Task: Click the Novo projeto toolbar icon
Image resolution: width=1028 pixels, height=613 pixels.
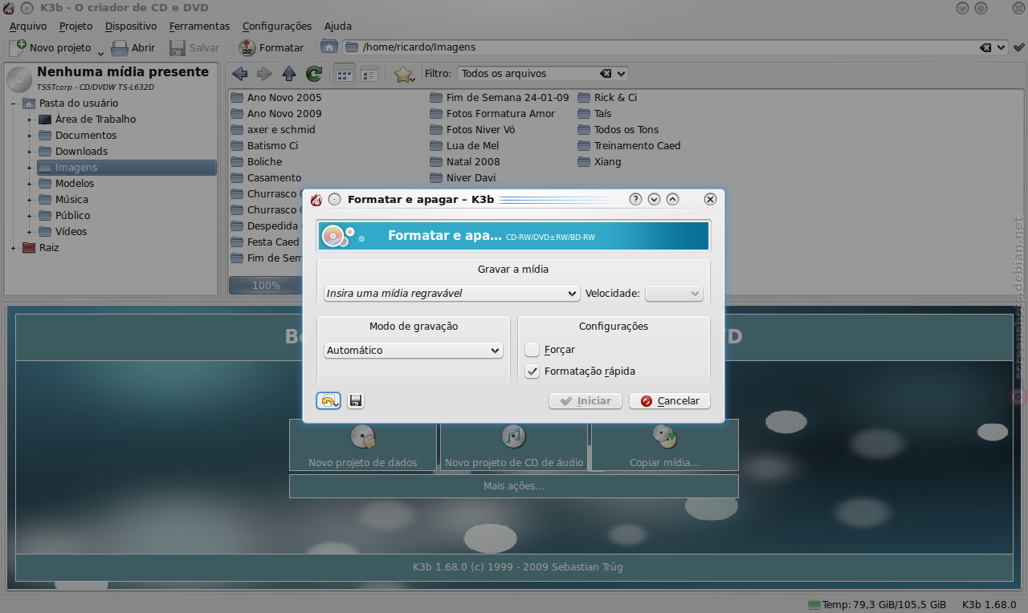Action: (x=18, y=47)
